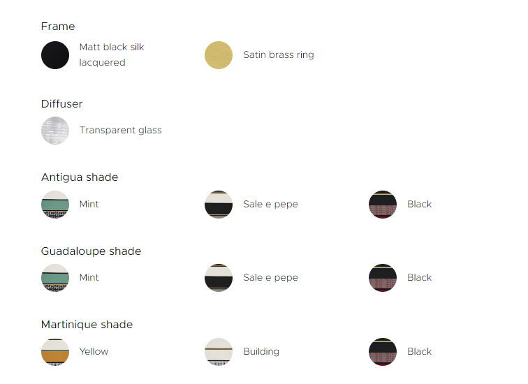Viewport: 528px width, 384px height.
Task: Click the Mint label under Guadaloupe shade
Action: pos(89,278)
